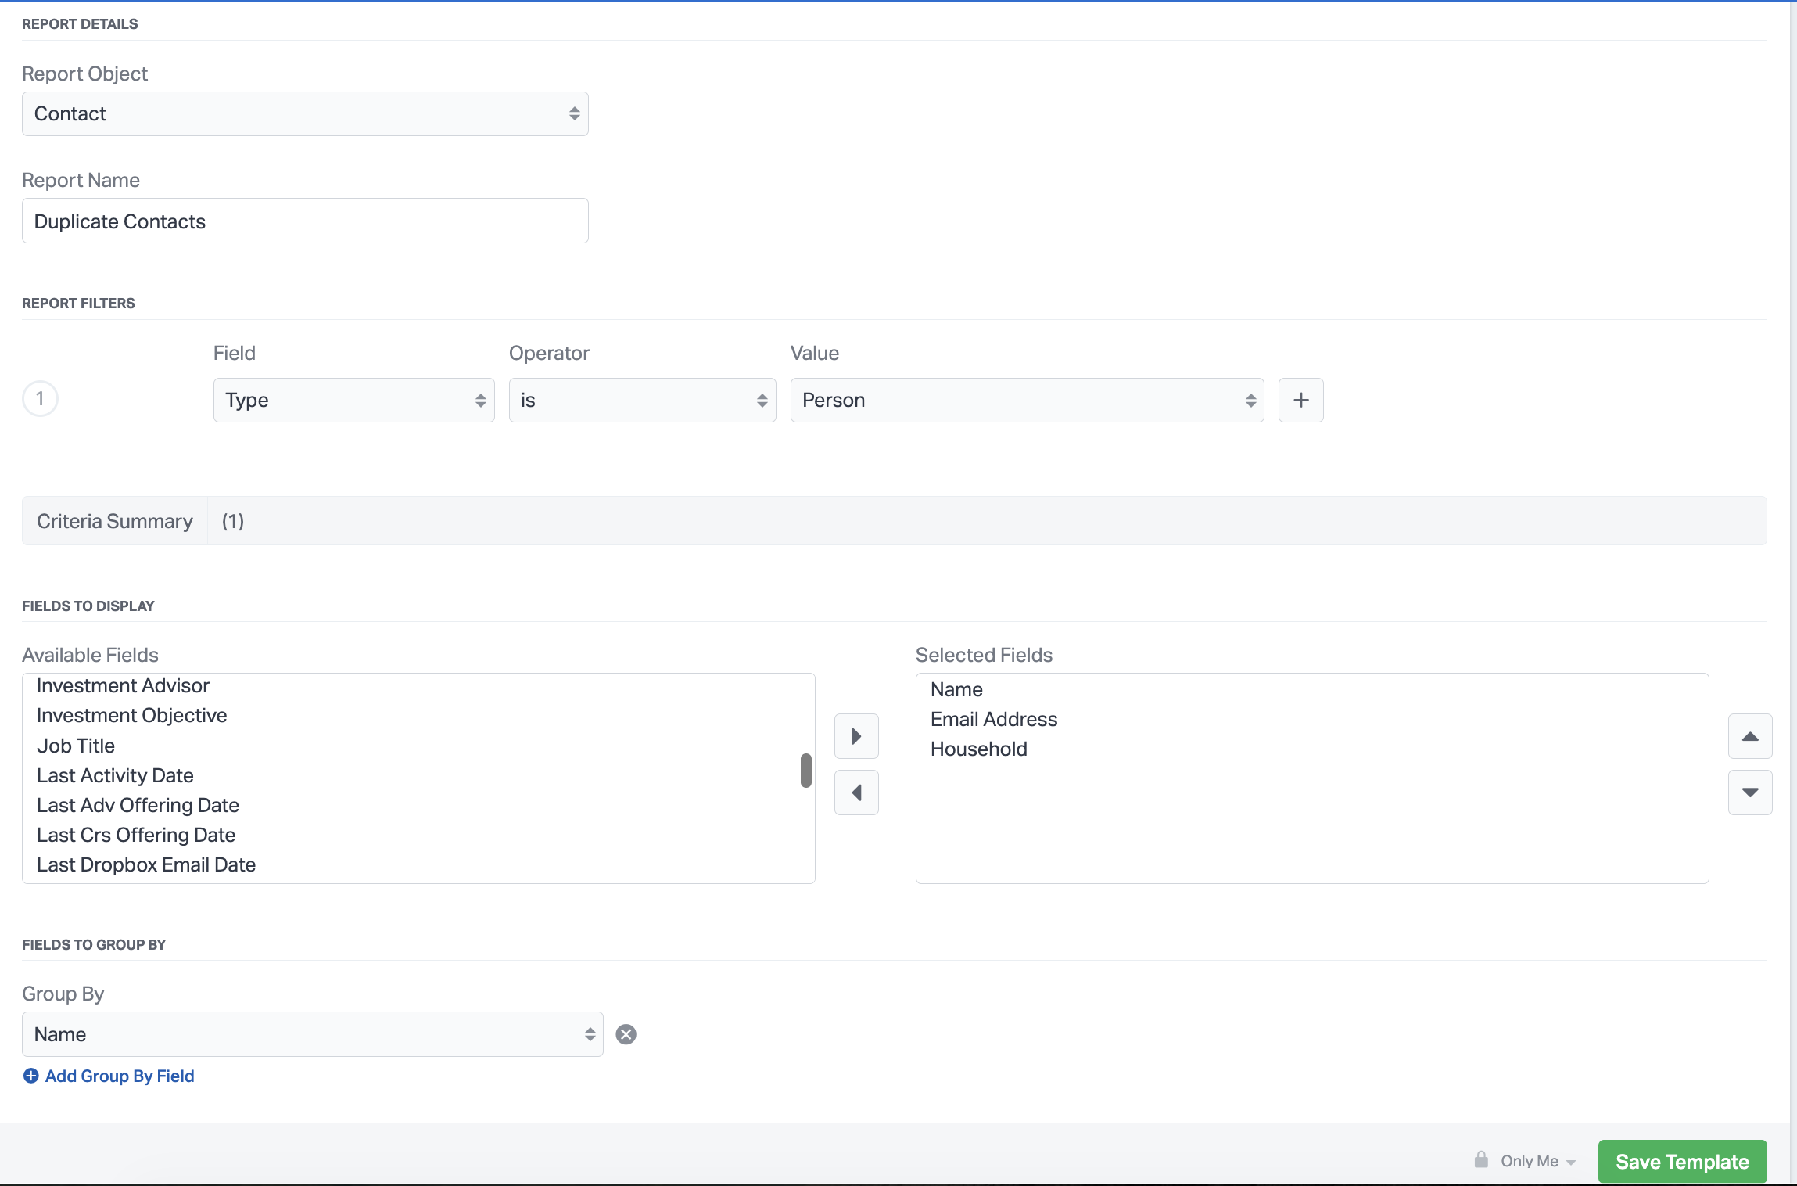This screenshot has height=1186, width=1797.
Task: Change the 'is' operator dropdown
Action: (642, 400)
